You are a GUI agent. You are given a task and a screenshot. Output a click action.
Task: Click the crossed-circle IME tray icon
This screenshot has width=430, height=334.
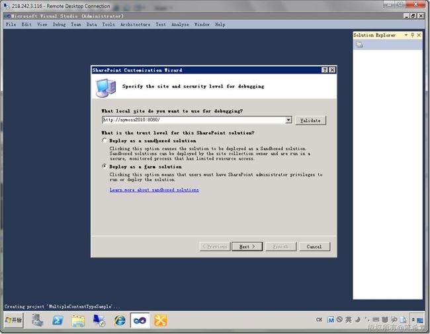339,319
